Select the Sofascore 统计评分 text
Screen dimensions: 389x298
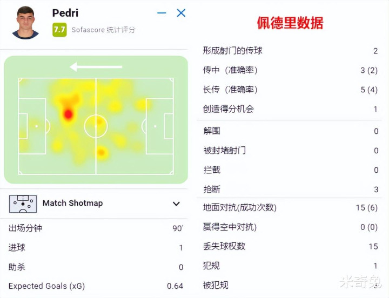[103, 30]
